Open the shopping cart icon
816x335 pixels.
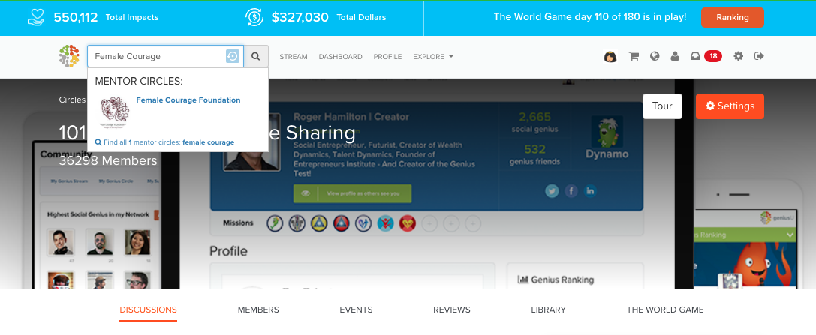(634, 56)
